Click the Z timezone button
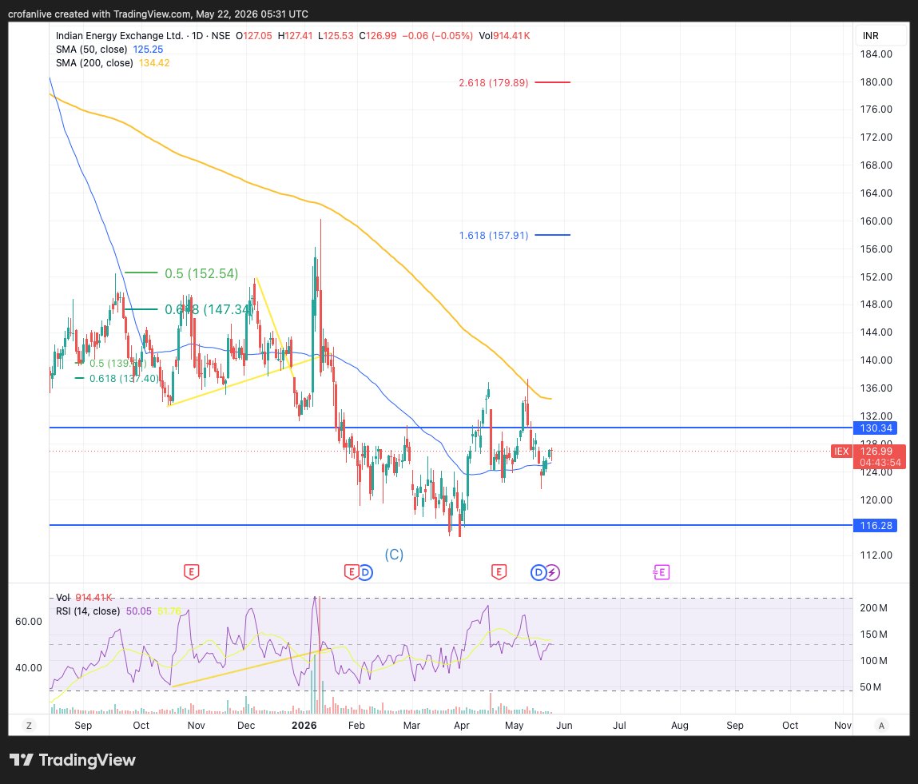 (29, 726)
